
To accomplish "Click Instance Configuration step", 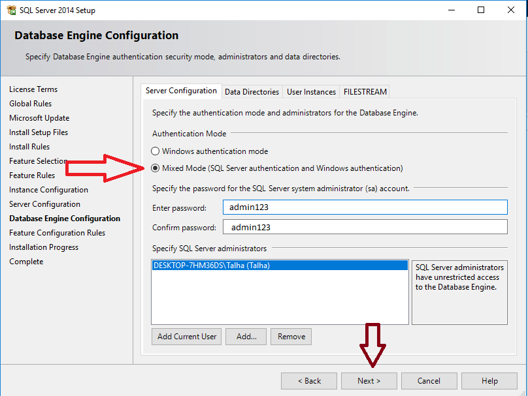I will click(48, 190).
